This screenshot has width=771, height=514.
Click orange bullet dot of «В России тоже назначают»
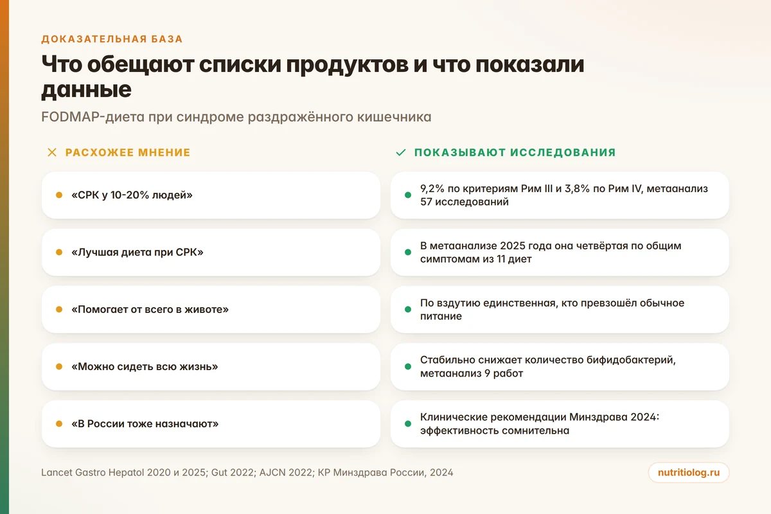tap(59, 424)
